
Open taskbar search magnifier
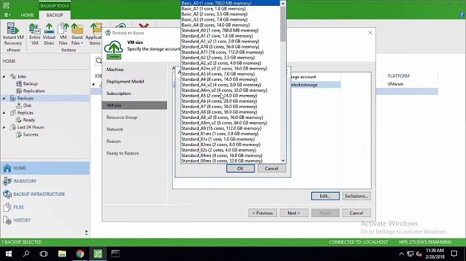coord(26,254)
